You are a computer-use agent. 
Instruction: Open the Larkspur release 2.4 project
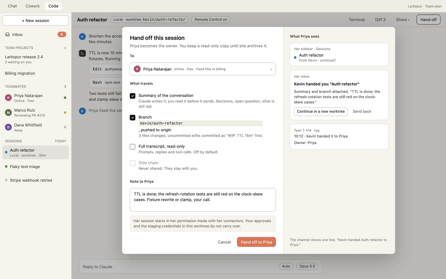[x=36, y=59]
